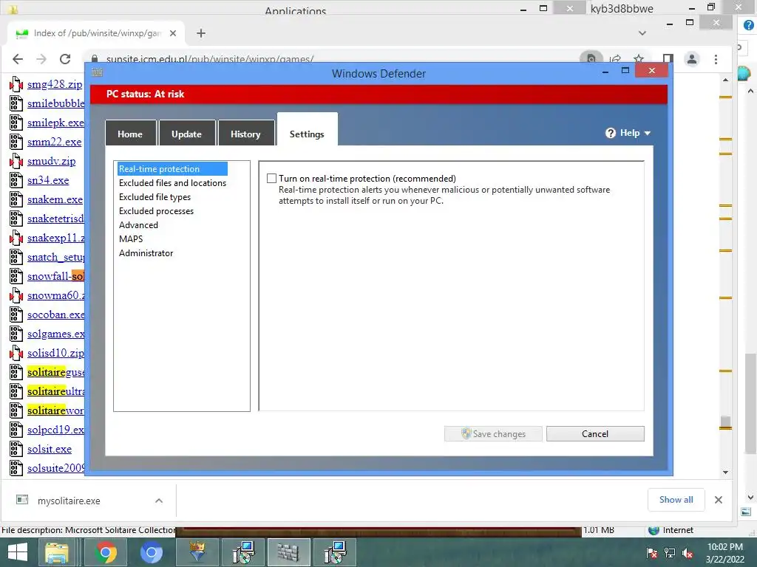Expand mysolitaire.exe download options chevron
This screenshot has height=567, width=757.
pyautogui.click(x=159, y=501)
